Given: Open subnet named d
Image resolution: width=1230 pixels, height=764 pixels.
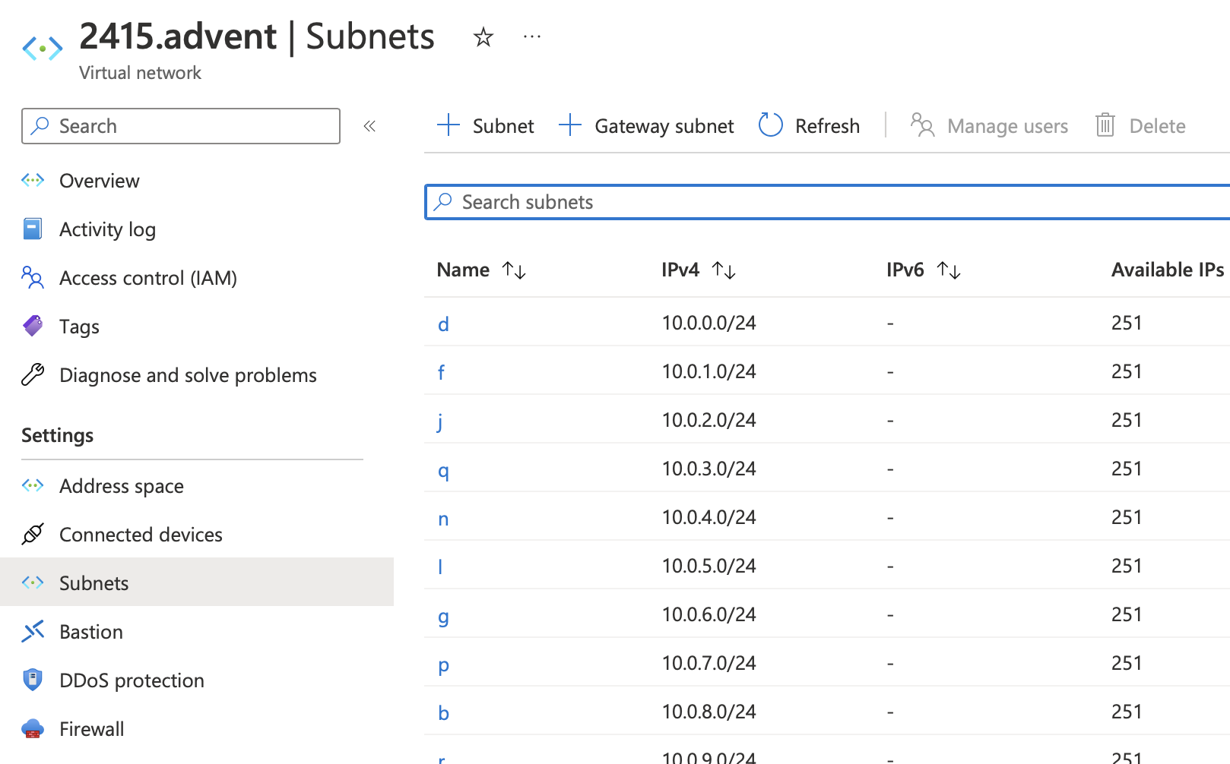Looking at the screenshot, I should pos(443,324).
